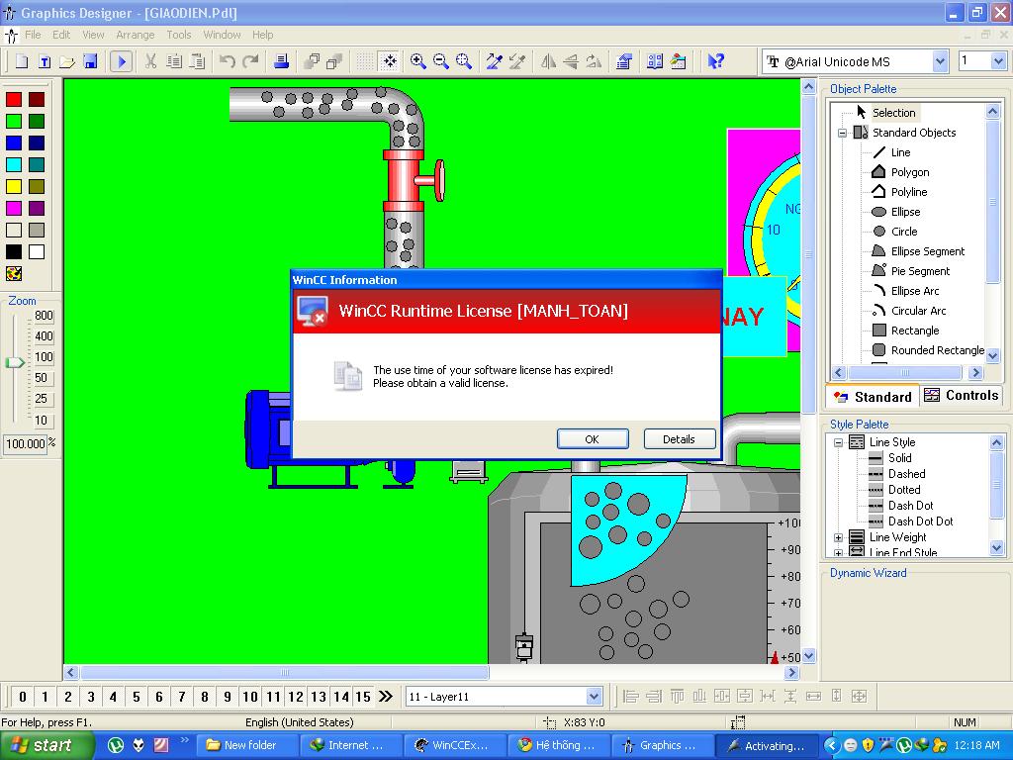Click the Open file folder icon
1013x760 pixels.
click(66, 62)
